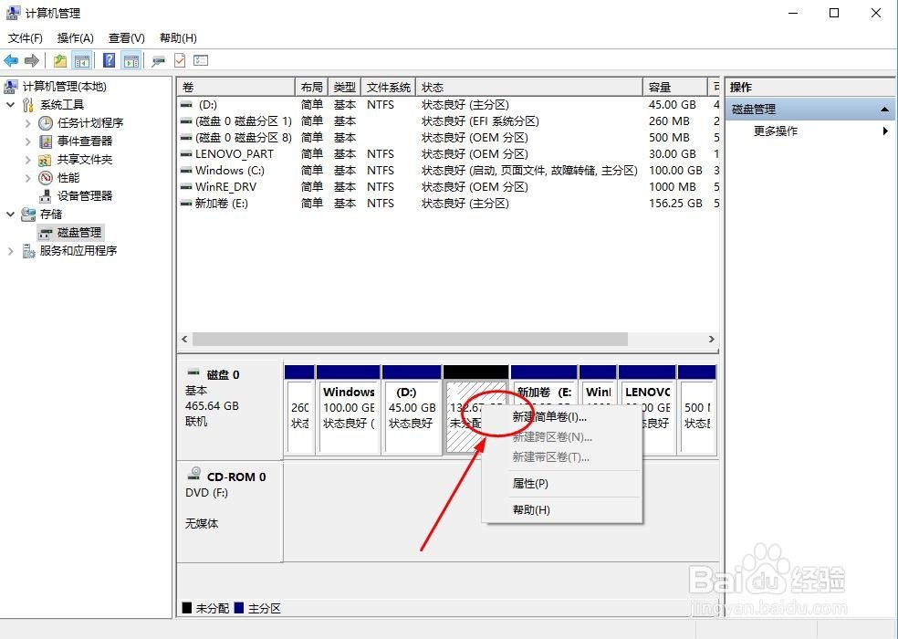898x639 pixels.
Task: Select the Windows (C:) volume row
Action: click(x=448, y=170)
